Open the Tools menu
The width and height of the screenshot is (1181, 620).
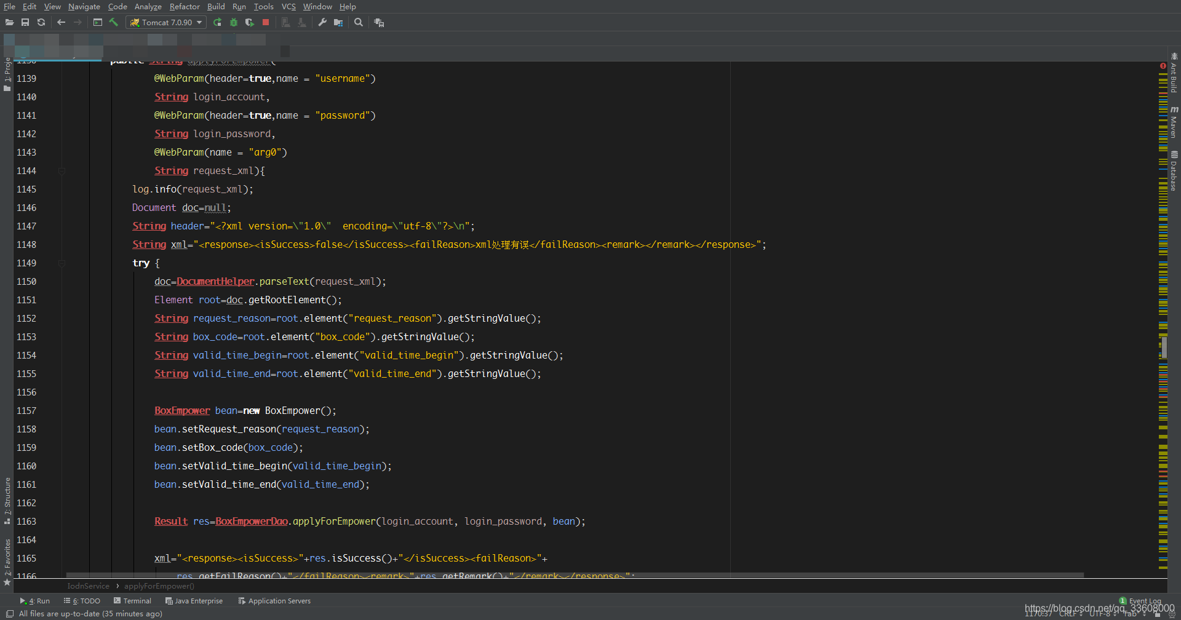(264, 6)
